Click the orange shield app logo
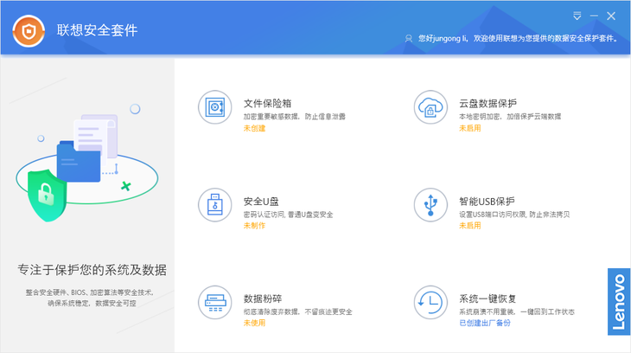This screenshot has height=353, width=631. pos(29,31)
